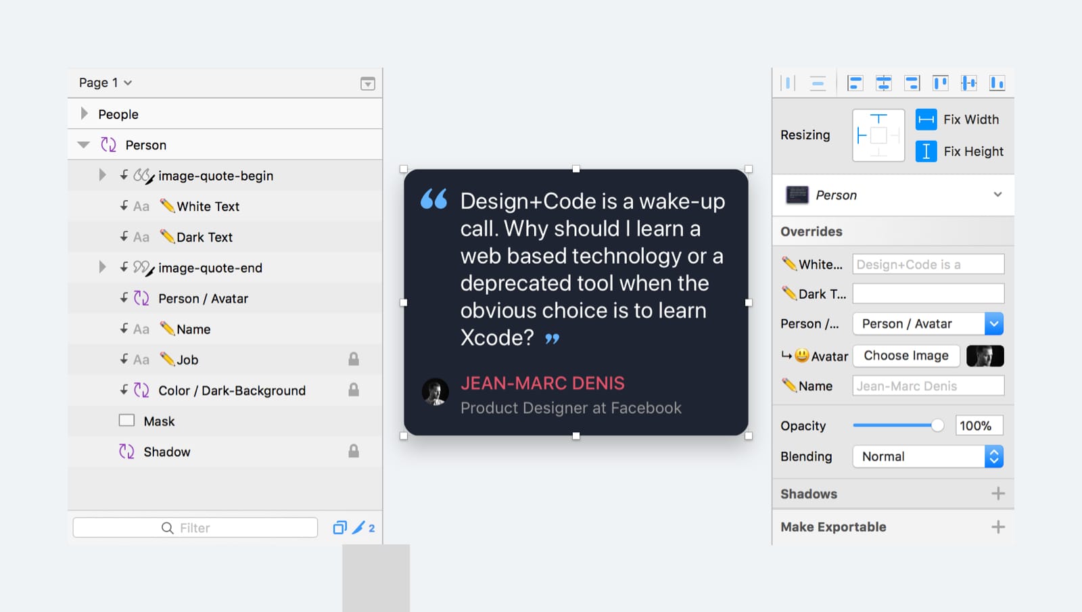Screen dimensions: 1082x612
Task: Unlock the Job layer padlock
Action: pos(354,359)
